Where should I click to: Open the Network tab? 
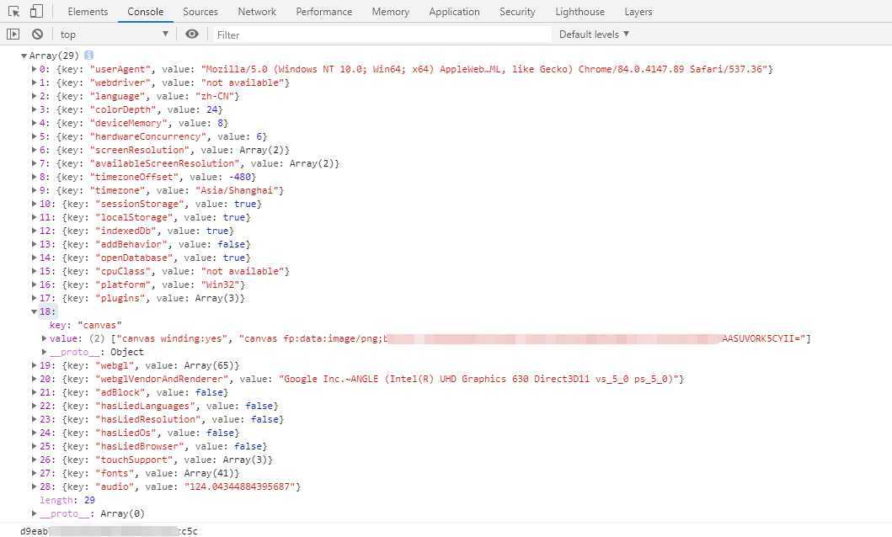pos(257,12)
